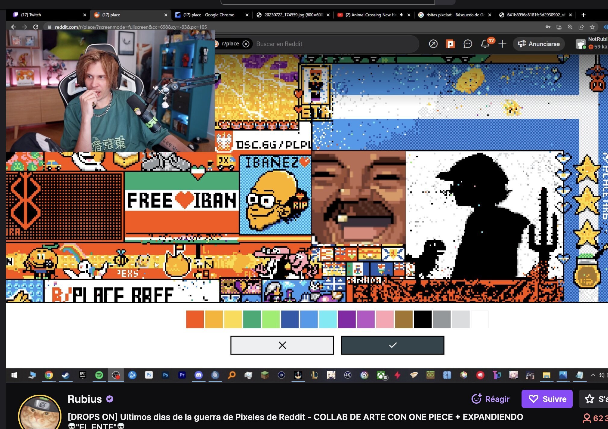Choose the yellow color swatch

pyautogui.click(x=233, y=319)
